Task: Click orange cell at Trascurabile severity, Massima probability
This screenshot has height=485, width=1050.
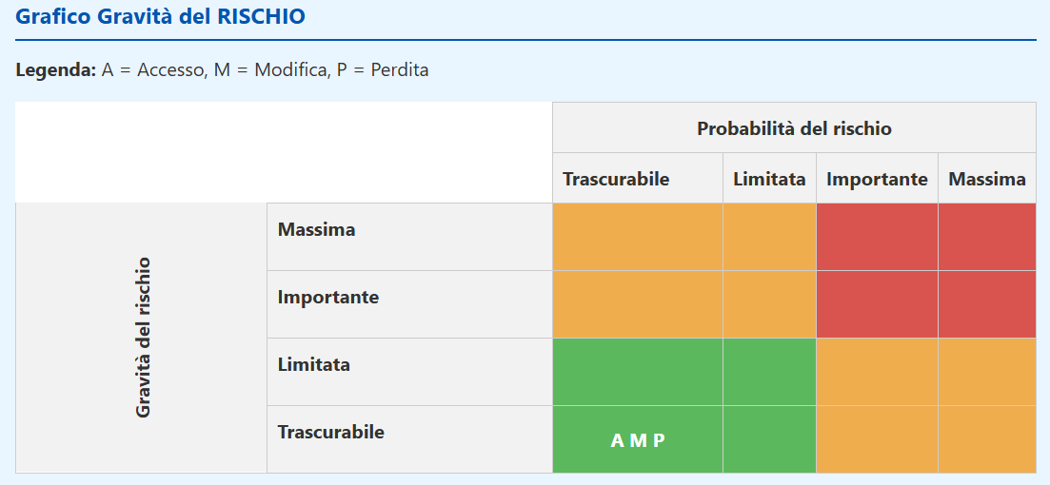Action: click(987, 439)
